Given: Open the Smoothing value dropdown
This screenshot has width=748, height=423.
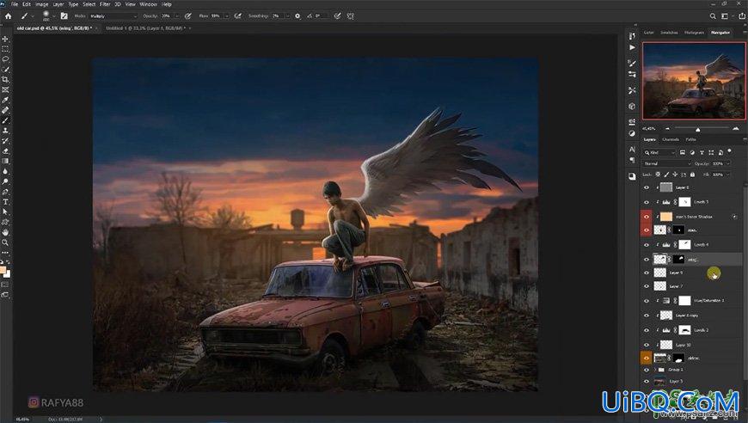Looking at the screenshot, I should (288, 15).
